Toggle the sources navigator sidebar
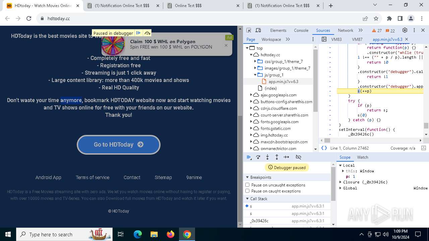429x241 pixels. click(324, 39)
